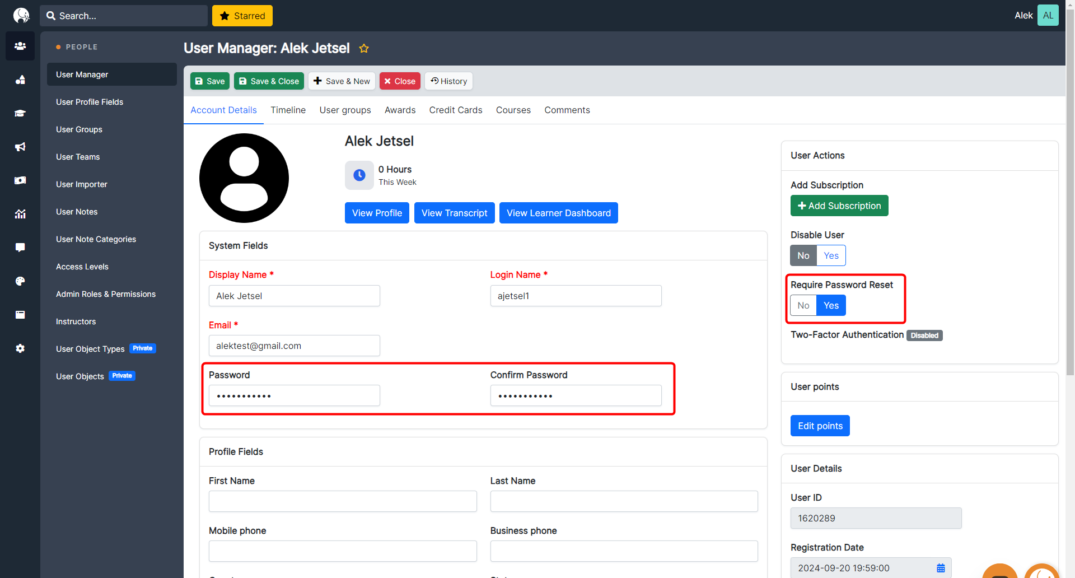Open the Awards tab
This screenshot has height=578, width=1075.
click(400, 110)
